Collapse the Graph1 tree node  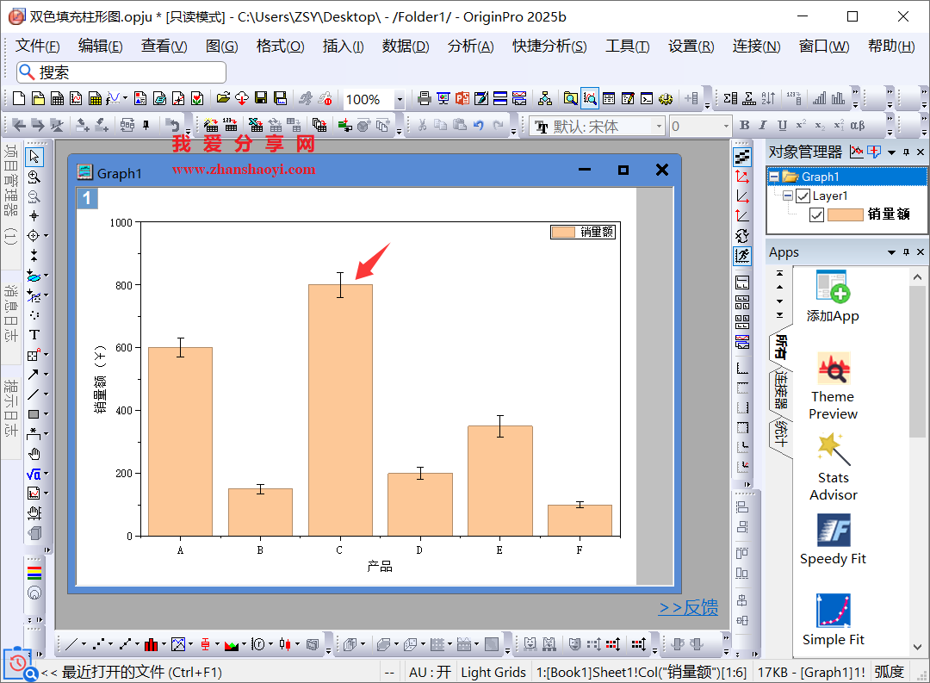(774, 177)
